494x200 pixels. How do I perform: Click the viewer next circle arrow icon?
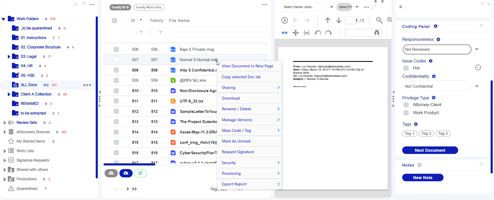[285, 20]
